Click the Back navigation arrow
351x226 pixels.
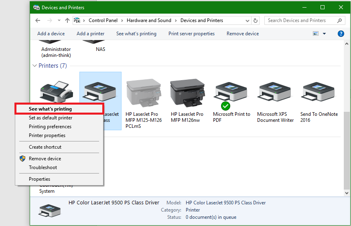tap(38, 20)
